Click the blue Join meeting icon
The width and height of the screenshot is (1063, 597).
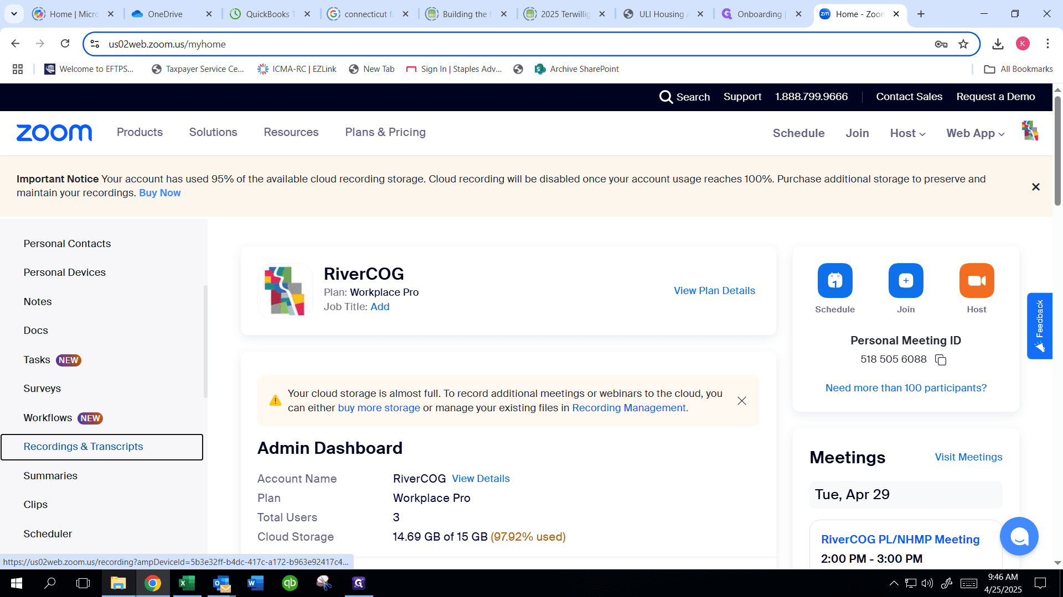pyautogui.click(x=906, y=281)
